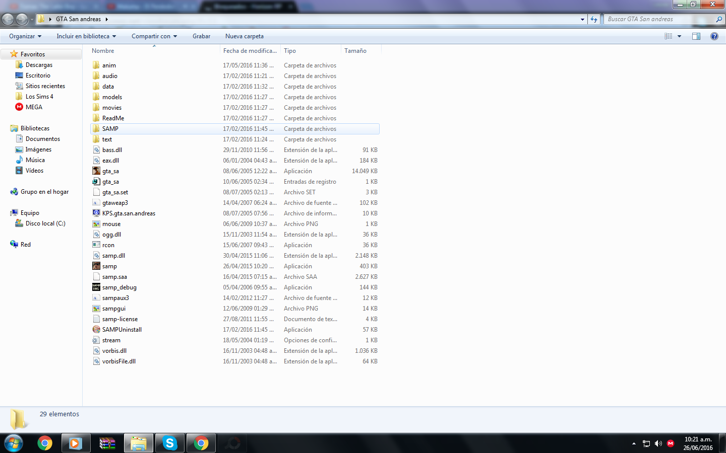This screenshot has height=453, width=726.
Task: Click the Show desktop strip
Action: coord(722,443)
